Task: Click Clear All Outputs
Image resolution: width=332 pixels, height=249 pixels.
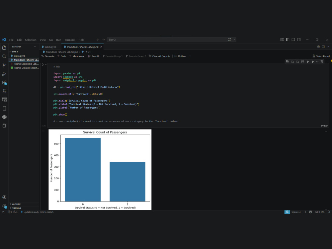Action: (x=159, y=56)
